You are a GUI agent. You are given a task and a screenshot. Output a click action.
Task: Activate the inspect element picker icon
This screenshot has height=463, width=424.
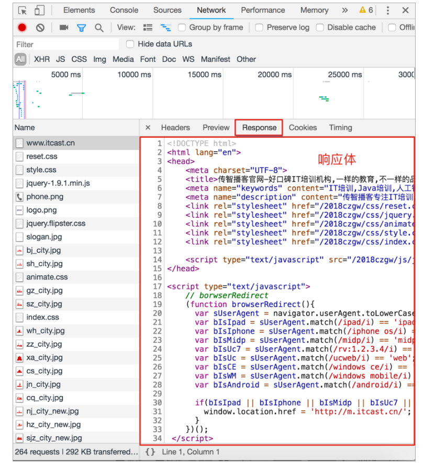pos(23,10)
